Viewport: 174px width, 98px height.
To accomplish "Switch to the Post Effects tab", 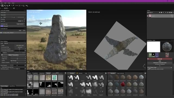I will [x=12, y=86].
